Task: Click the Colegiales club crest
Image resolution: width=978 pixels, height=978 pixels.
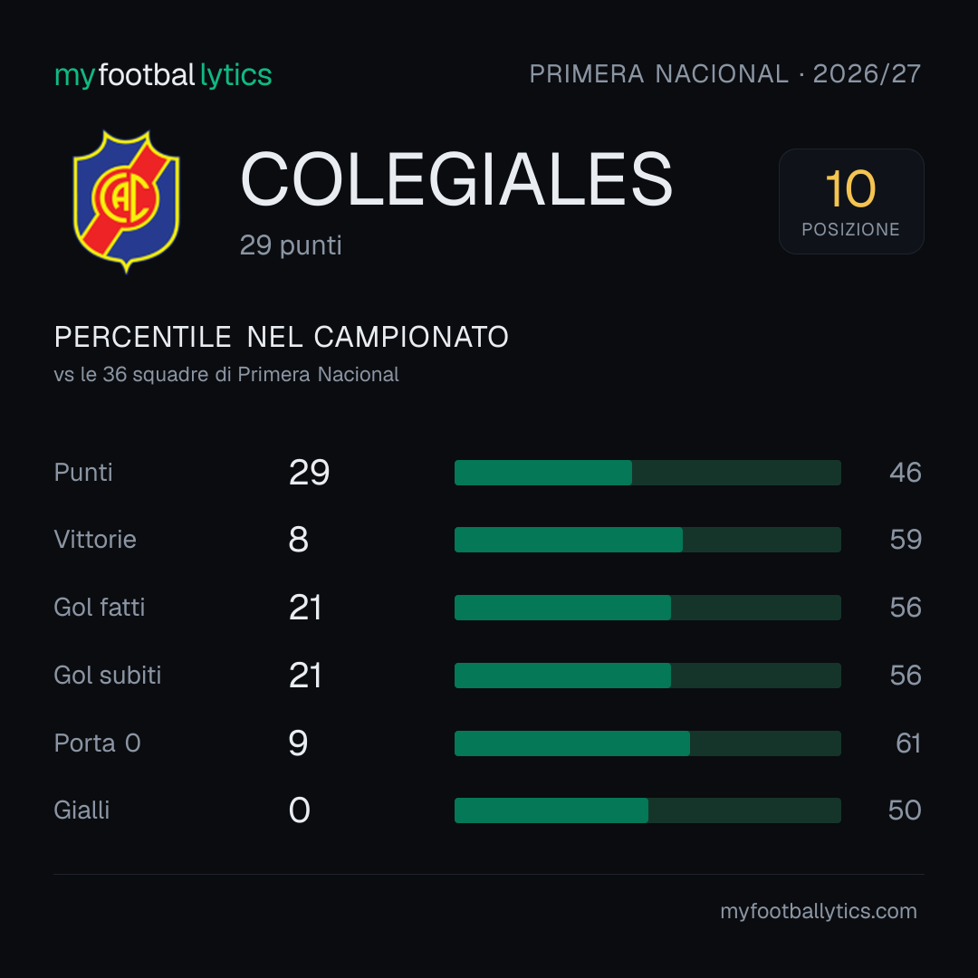Action: (127, 201)
